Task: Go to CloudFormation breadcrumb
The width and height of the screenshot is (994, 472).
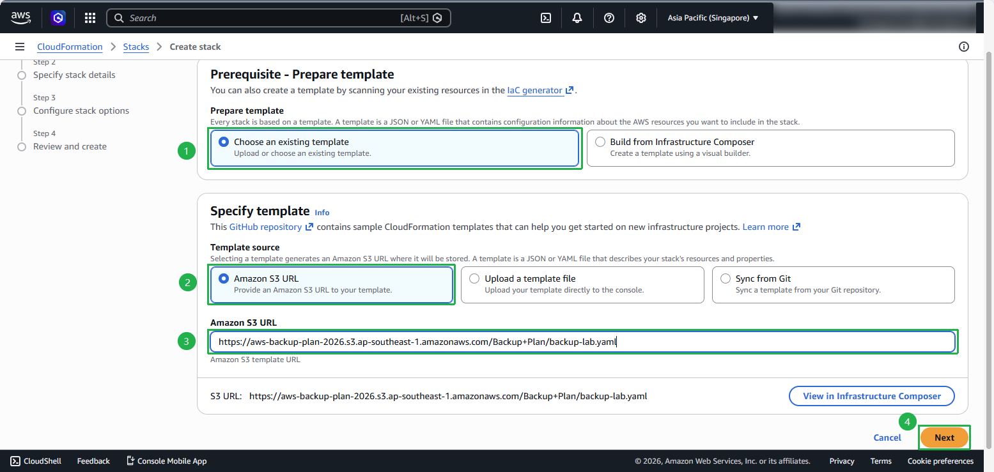Action: (70, 47)
